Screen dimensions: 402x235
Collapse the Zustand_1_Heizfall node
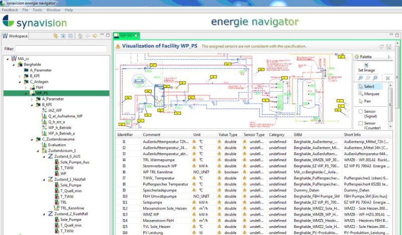pos(44,179)
